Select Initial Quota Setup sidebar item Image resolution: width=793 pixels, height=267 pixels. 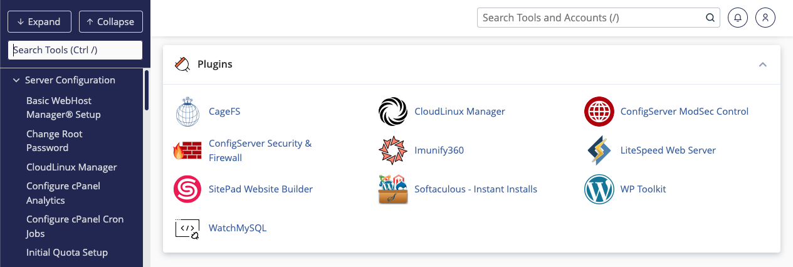[x=67, y=253]
